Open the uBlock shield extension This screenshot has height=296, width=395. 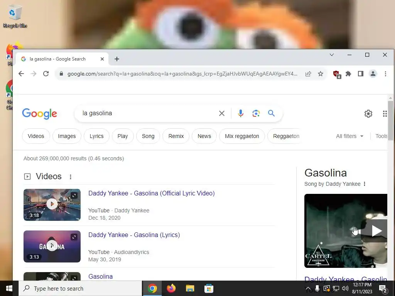(336, 74)
